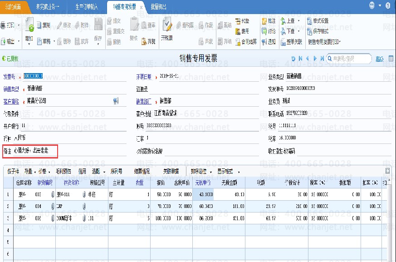Open the help question mark icon

point(387,6)
